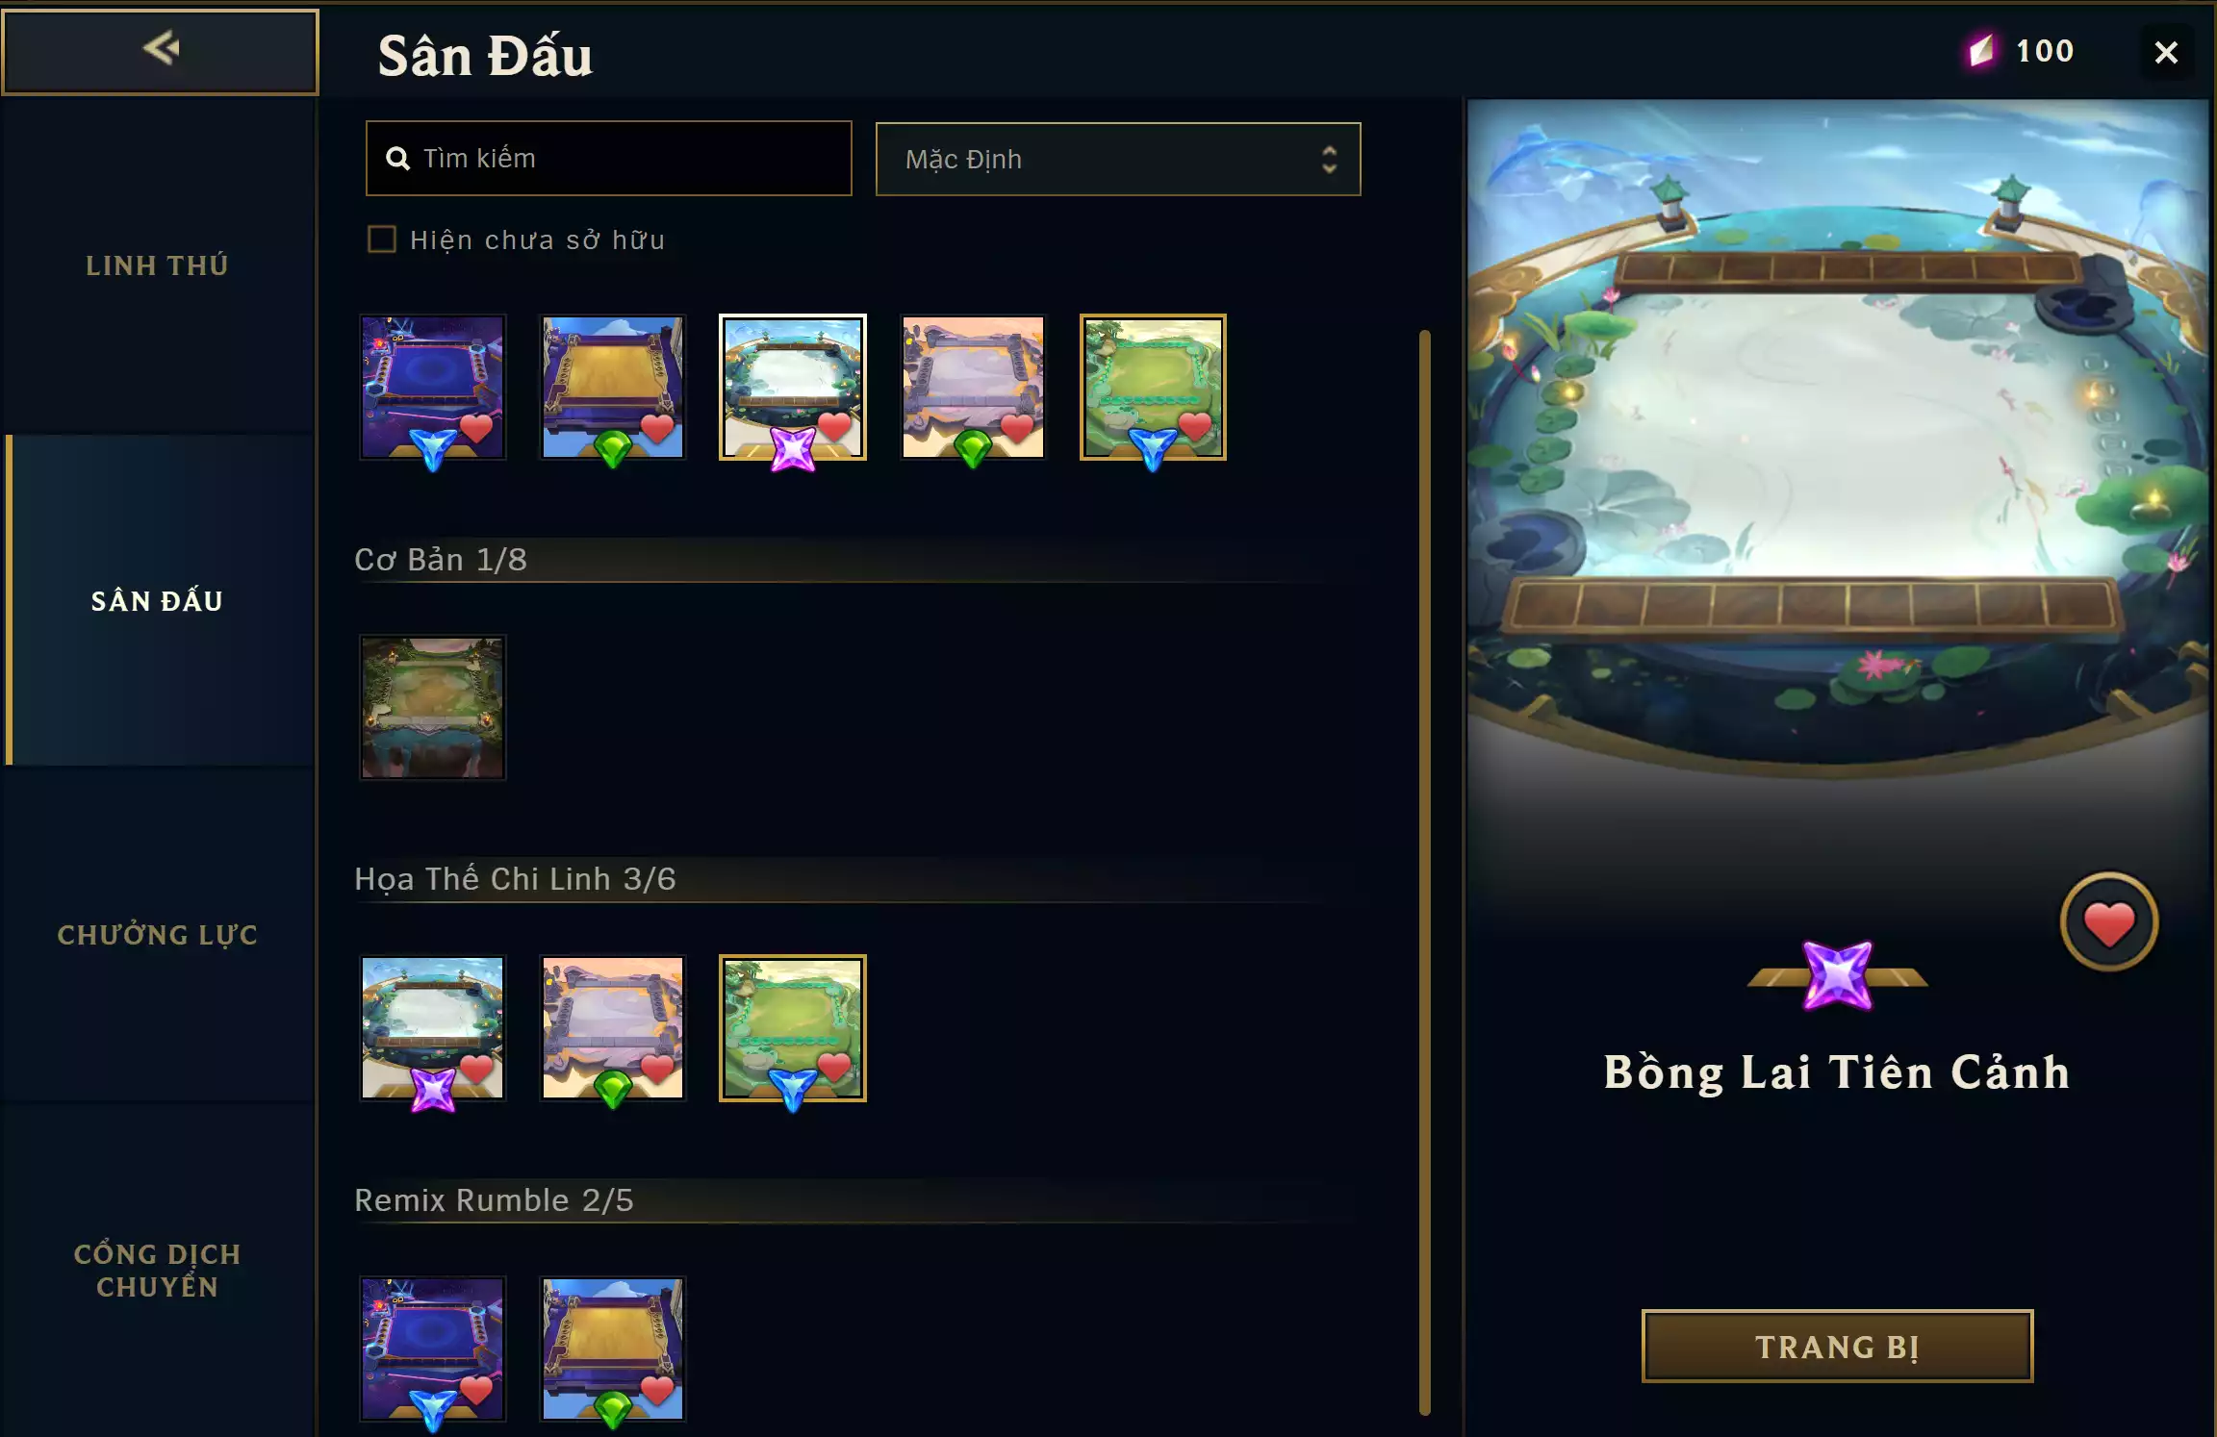The height and width of the screenshot is (1437, 2217).
Task: Open the Linh Thú tab
Action: click(158, 265)
